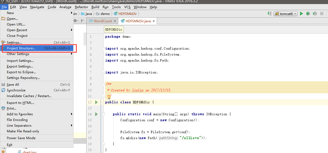Click run gutter icon beside class HDFSMkDir
Screen dimensions: 328x153
96,102
